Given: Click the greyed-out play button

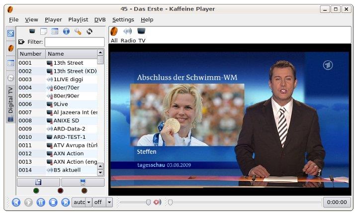Looking at the screenshot, I should pos(28,202).
